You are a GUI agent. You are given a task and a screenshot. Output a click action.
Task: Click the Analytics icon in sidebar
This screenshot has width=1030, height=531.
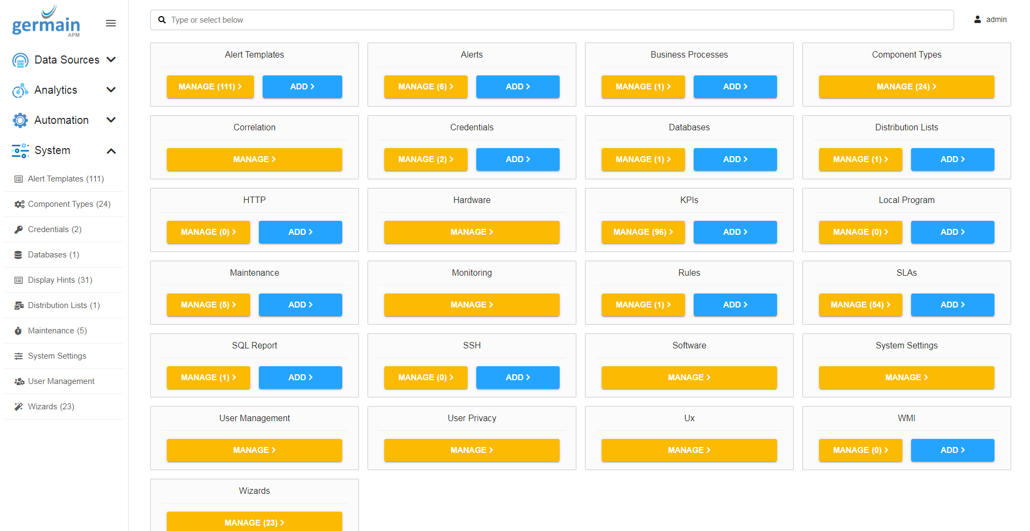(20, 90)
